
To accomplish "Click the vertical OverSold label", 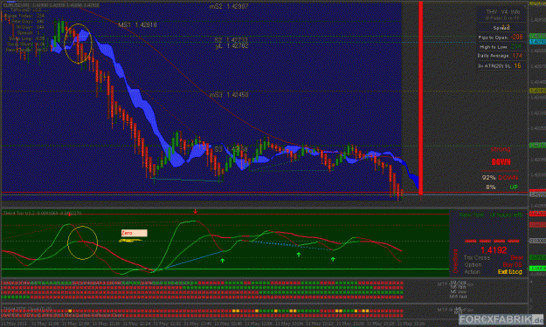I will click(x=455, y=261).
